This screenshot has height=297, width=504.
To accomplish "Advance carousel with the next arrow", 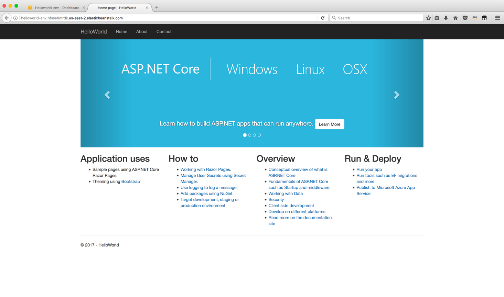I will (x=397, y=95).
